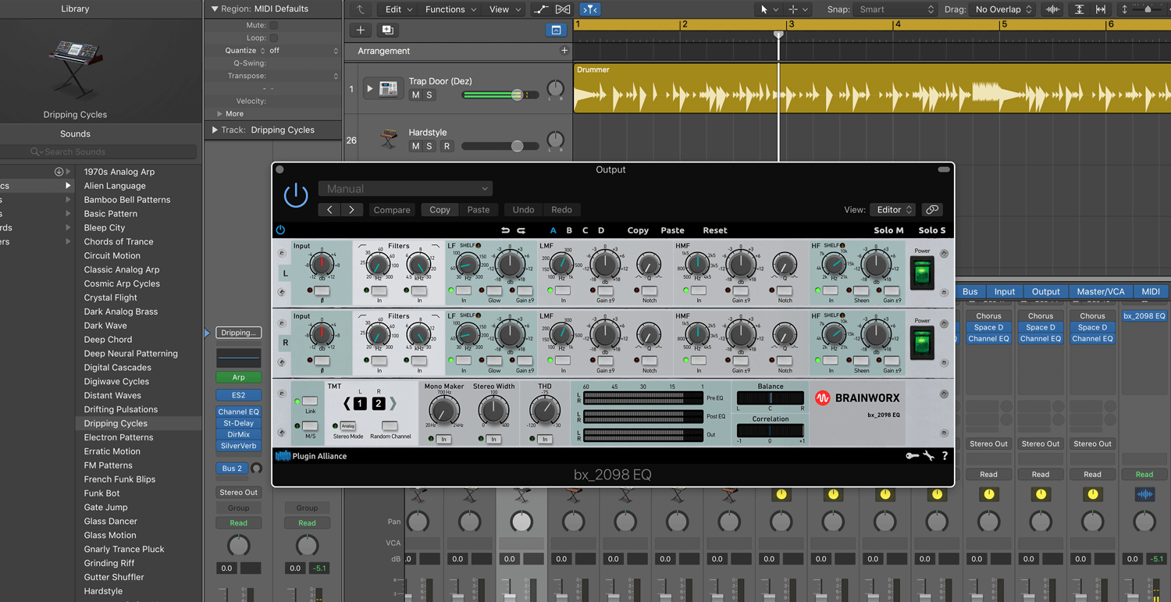The image size is (1171, 602).
Task: Click the plugin redo arrow icon
Action: [x=521, y=230]
